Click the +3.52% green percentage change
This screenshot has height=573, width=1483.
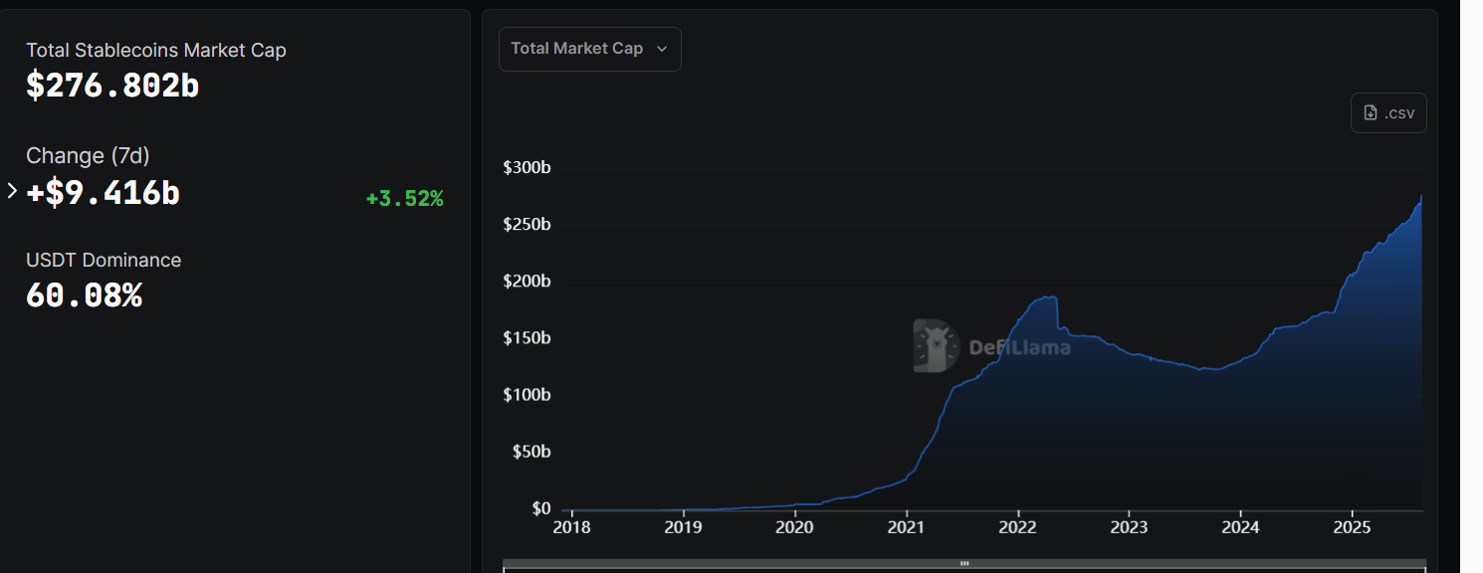(x=404, y=199)
